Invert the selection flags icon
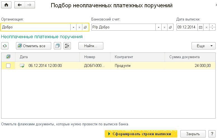 tap(67, 46)
